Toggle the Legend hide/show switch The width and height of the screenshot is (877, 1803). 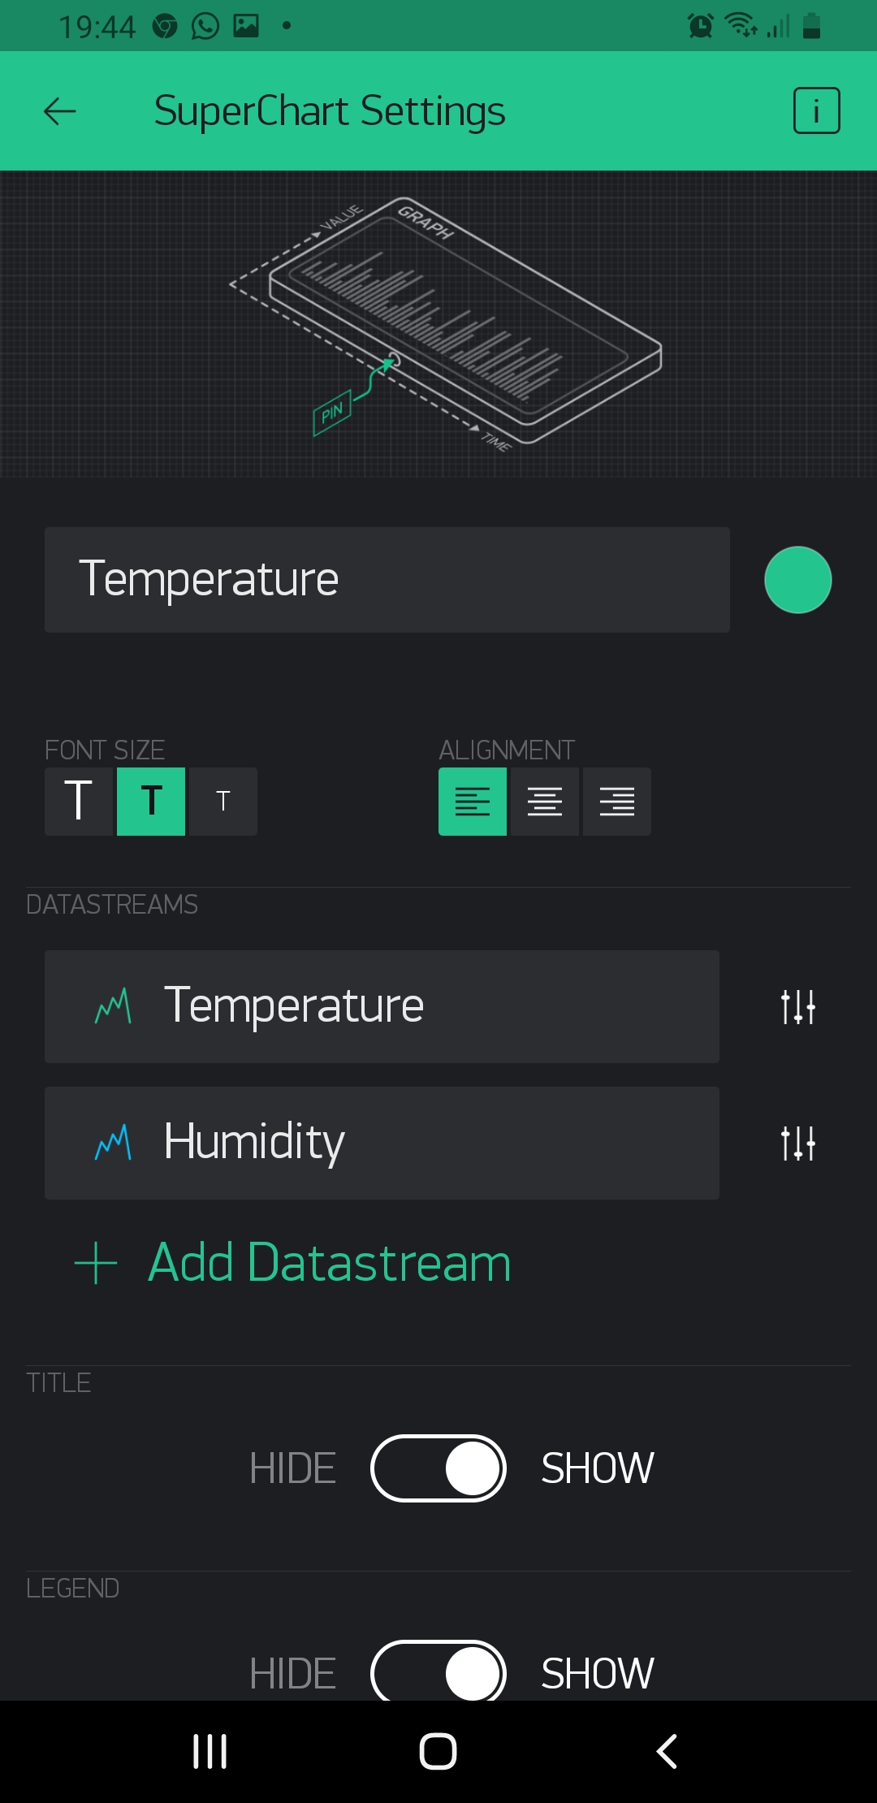point(438,1673)
